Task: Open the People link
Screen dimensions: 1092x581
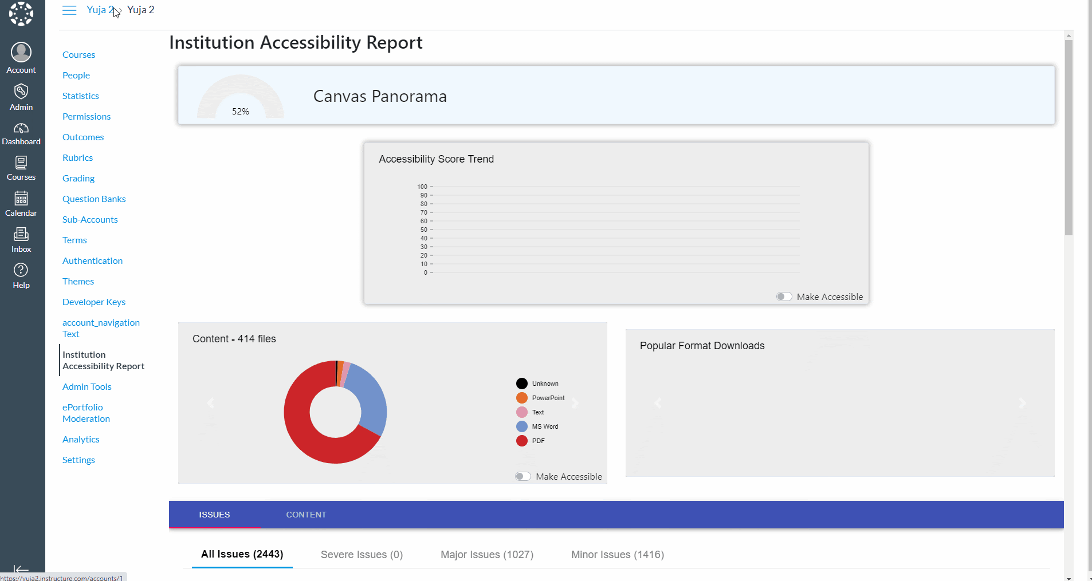Action: point(76,76)
